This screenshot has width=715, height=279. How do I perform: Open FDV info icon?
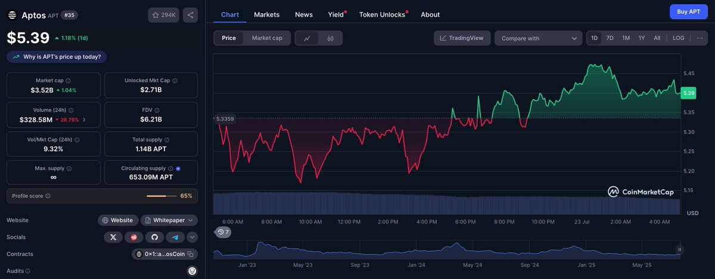[158, 110]
